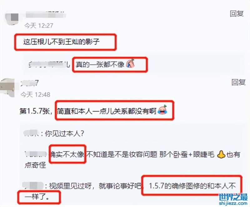
Task: Open the second commenter's avatar
Action: click(7, 88)
